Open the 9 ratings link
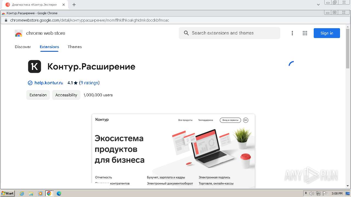Screen dimensions: 351x197 [x=89, y=83]
